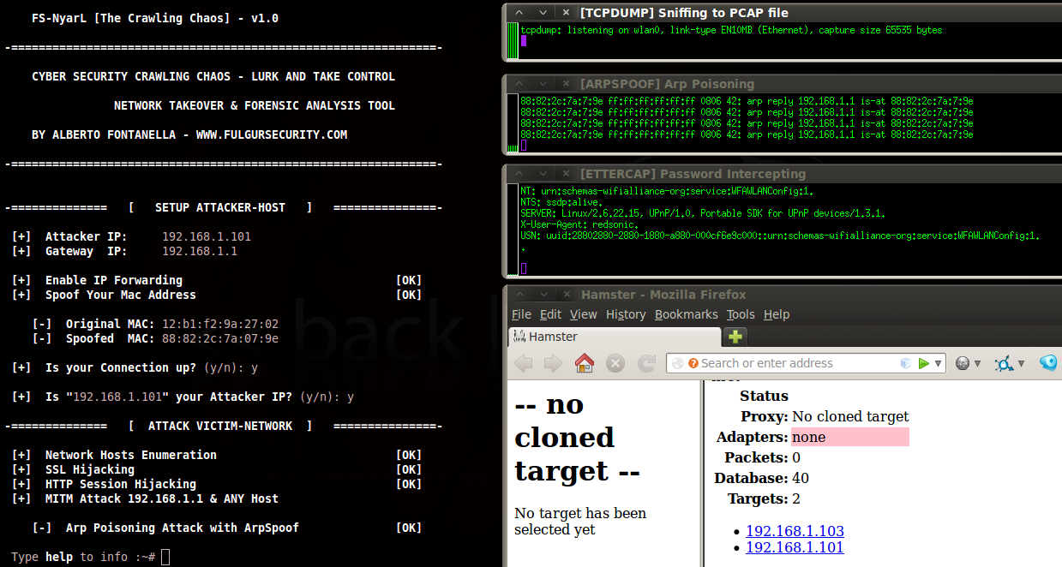Viewport: 1062px width, 567px height.
Task: Click the ETTERCAP terminal scrollbar
Action: 512,231
